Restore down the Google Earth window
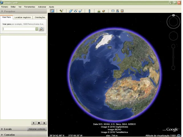 tap(175, 3)
